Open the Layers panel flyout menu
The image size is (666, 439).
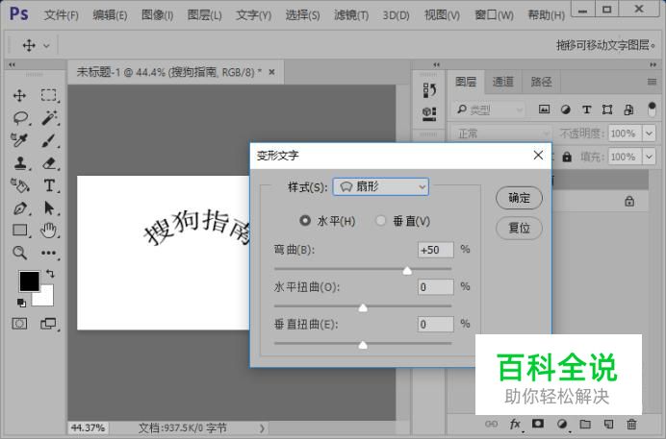tap(652, 82)
